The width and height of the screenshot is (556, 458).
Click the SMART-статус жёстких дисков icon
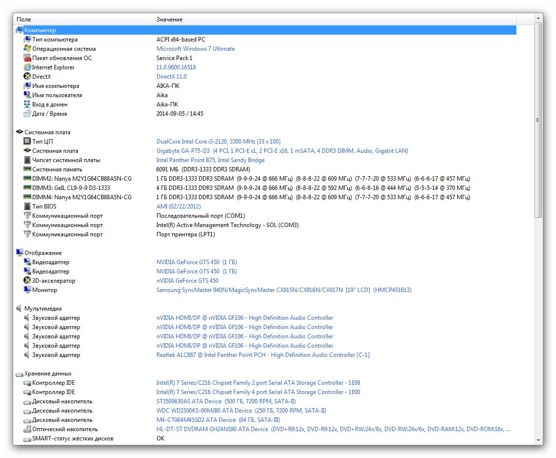tap(27, 439)
